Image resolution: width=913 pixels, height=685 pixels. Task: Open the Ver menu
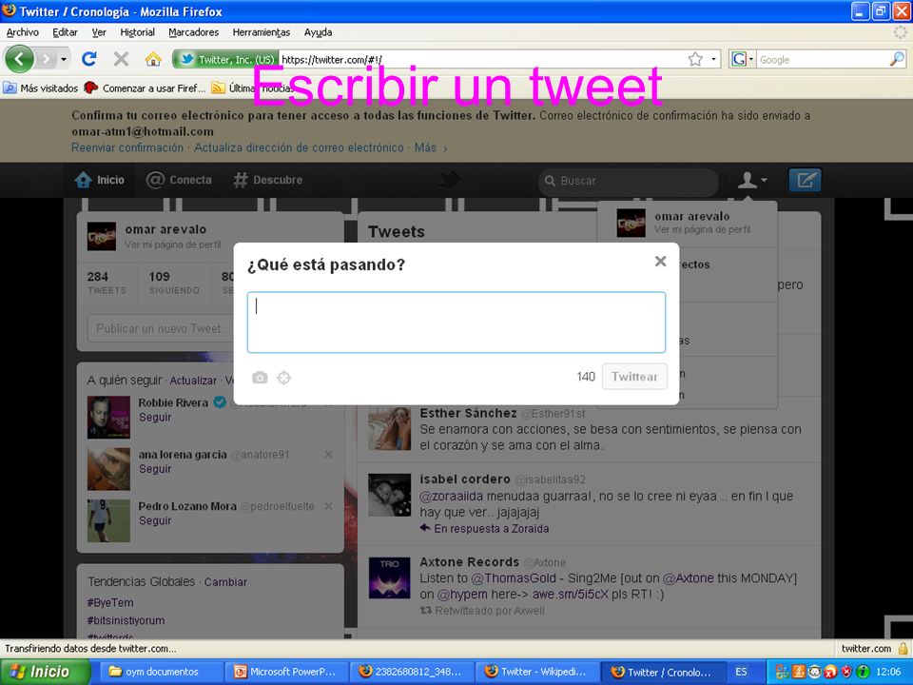(99, 32)
